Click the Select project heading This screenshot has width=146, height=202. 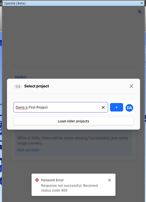36,86
